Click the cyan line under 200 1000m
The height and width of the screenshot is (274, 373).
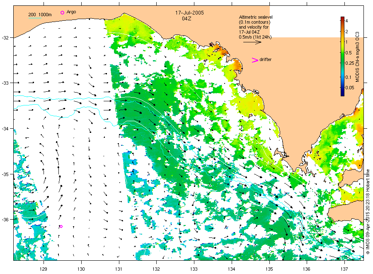tap(35, 18)
